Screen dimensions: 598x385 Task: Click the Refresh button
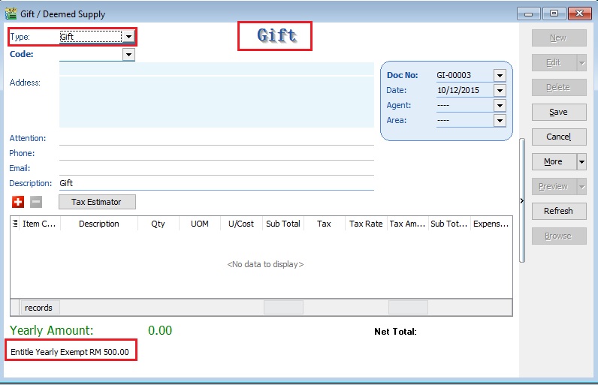558,211
